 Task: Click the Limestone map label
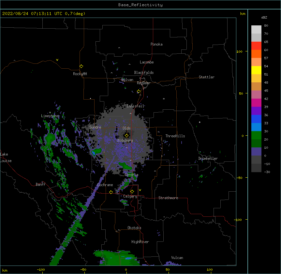[50, 116]
